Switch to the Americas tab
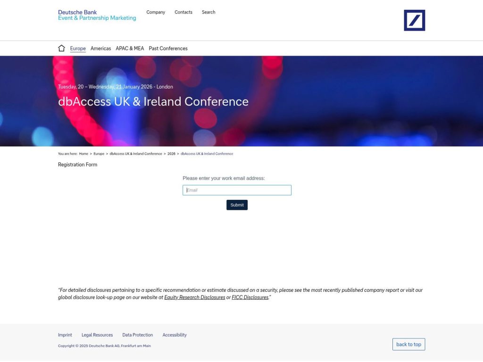Screen dimensions: 483x362 pyautogui.click(x=100, y=48)
